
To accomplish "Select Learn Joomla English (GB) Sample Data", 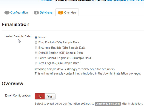I will (36, 58).
